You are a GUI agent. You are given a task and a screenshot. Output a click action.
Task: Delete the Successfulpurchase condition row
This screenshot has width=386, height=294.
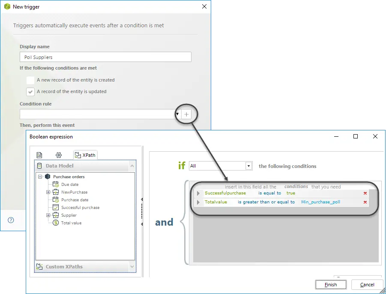click(365, 193)
